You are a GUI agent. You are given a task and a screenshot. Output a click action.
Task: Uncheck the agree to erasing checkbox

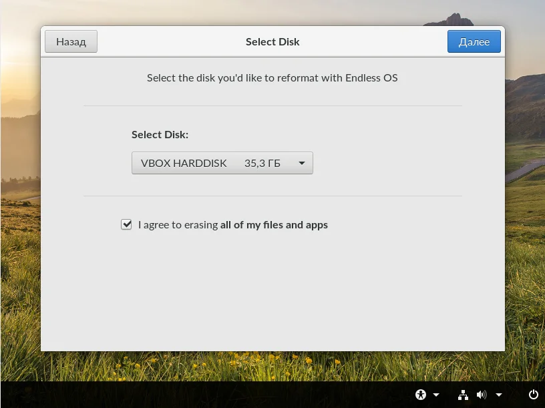click(126, 224)
